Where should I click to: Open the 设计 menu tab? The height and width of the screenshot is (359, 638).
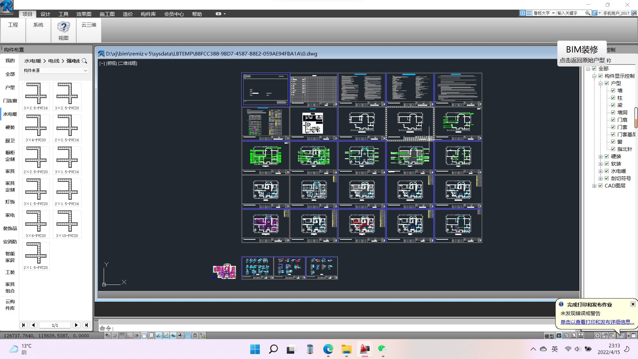[45, 14]
